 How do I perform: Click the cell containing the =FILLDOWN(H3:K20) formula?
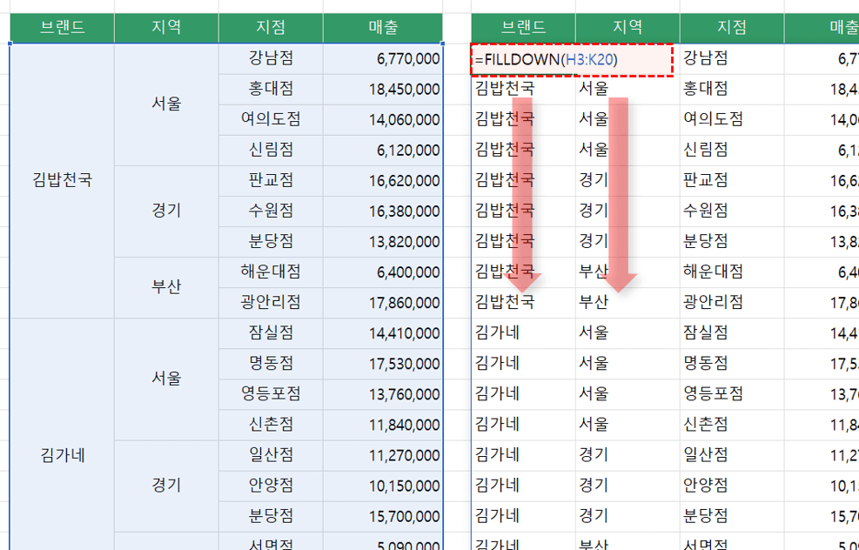[x=571, y=59]
